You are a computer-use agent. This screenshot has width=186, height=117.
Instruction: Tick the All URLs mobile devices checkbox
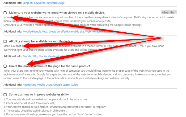coord(5,41)
